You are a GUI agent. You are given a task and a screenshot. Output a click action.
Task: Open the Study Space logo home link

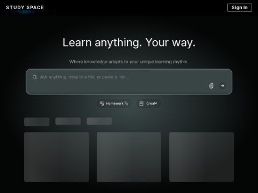click(25, 8)
